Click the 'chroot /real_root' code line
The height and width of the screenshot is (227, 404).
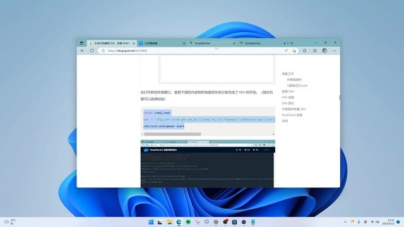coord(157,113)
